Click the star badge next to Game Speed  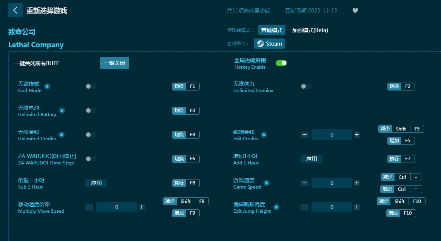point(267,183)
